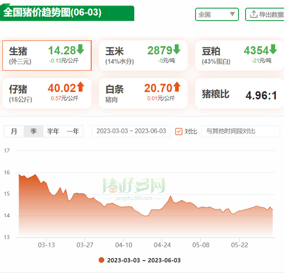This screenshot has height=274, width=284.
Task: Click the 4354 soybean meal price value
Action: click(256, 50)
